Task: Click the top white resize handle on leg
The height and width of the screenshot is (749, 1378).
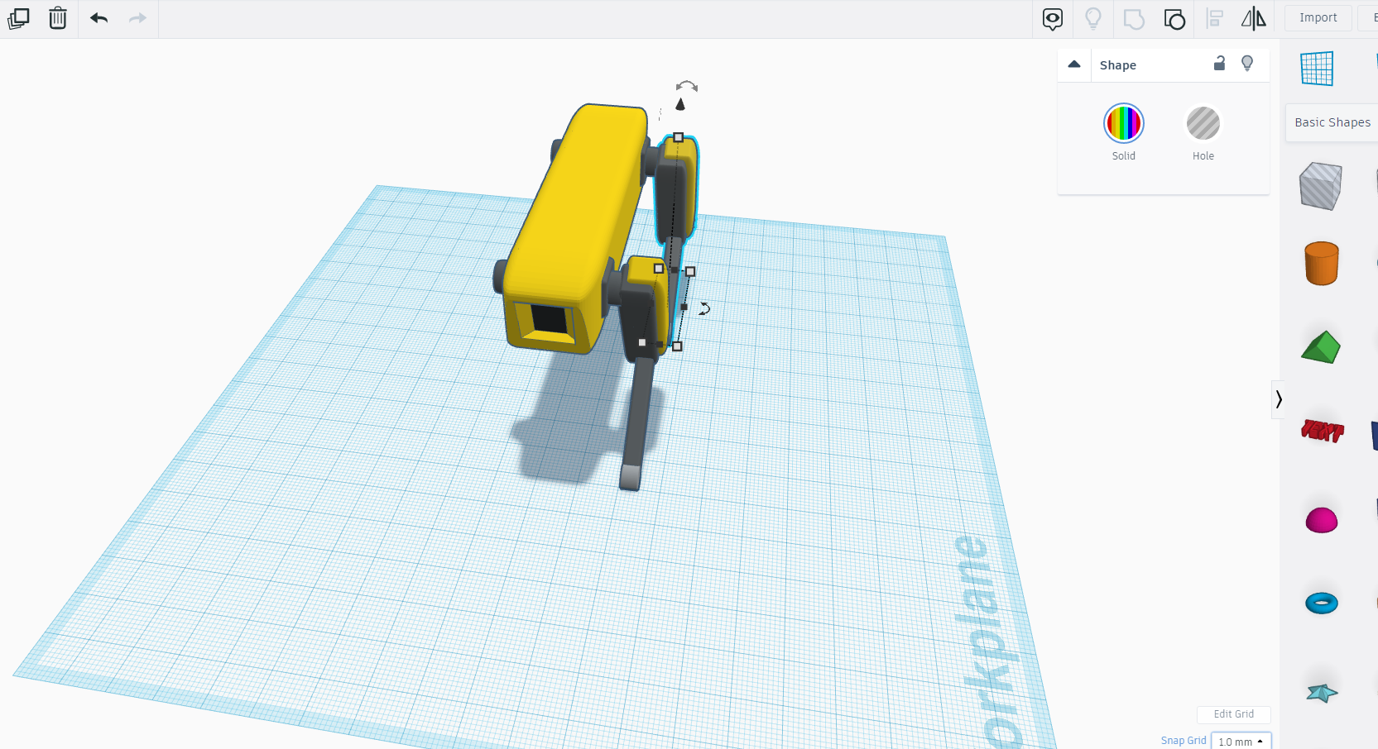Action: pyautogui.click(x=678, y=137)
